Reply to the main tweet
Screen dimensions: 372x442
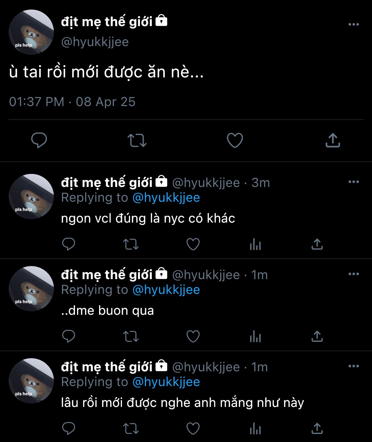click(x=39, y=140)
